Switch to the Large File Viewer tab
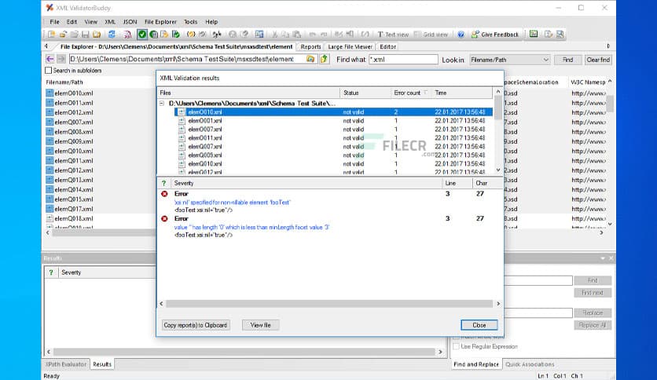The image size is (657, 380). [350, 47]
